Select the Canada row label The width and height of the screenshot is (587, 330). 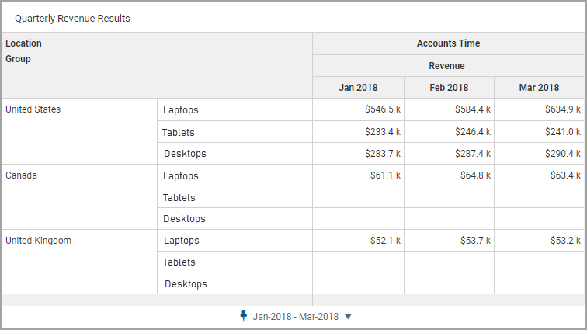point(21,175)
